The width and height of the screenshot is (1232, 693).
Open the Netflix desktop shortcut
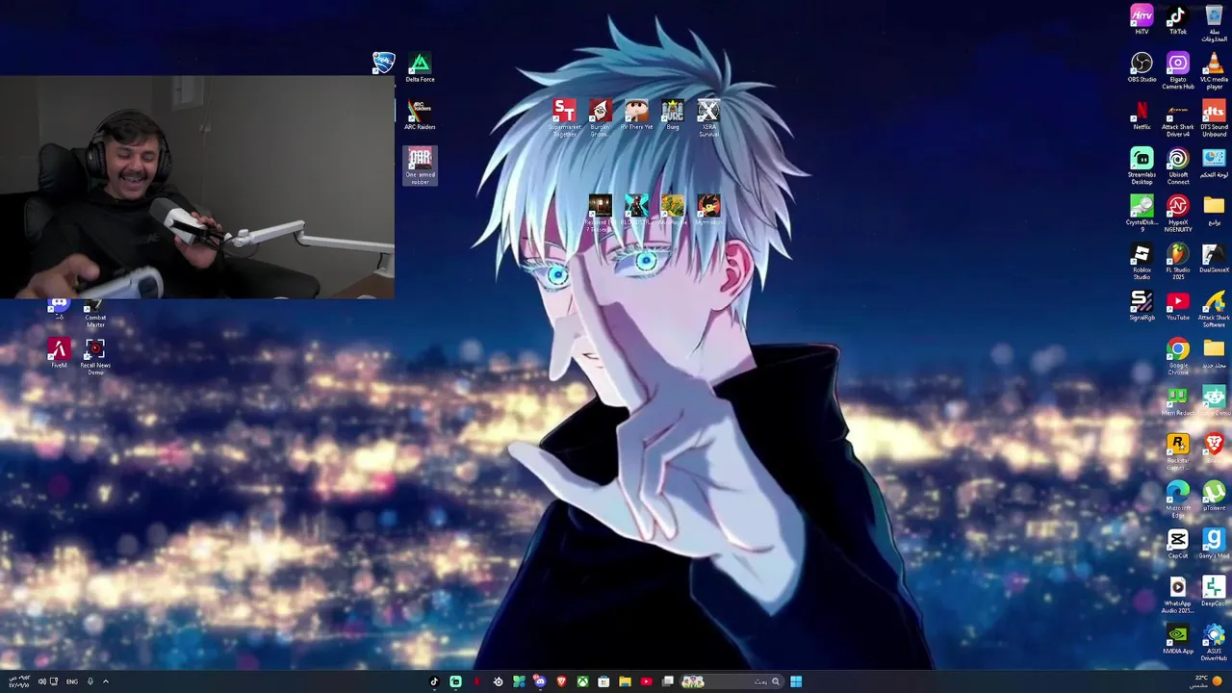pos(1142,115)
